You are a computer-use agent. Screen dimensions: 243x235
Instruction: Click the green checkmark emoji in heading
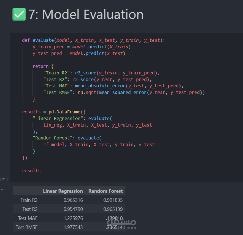click(19, 14)
